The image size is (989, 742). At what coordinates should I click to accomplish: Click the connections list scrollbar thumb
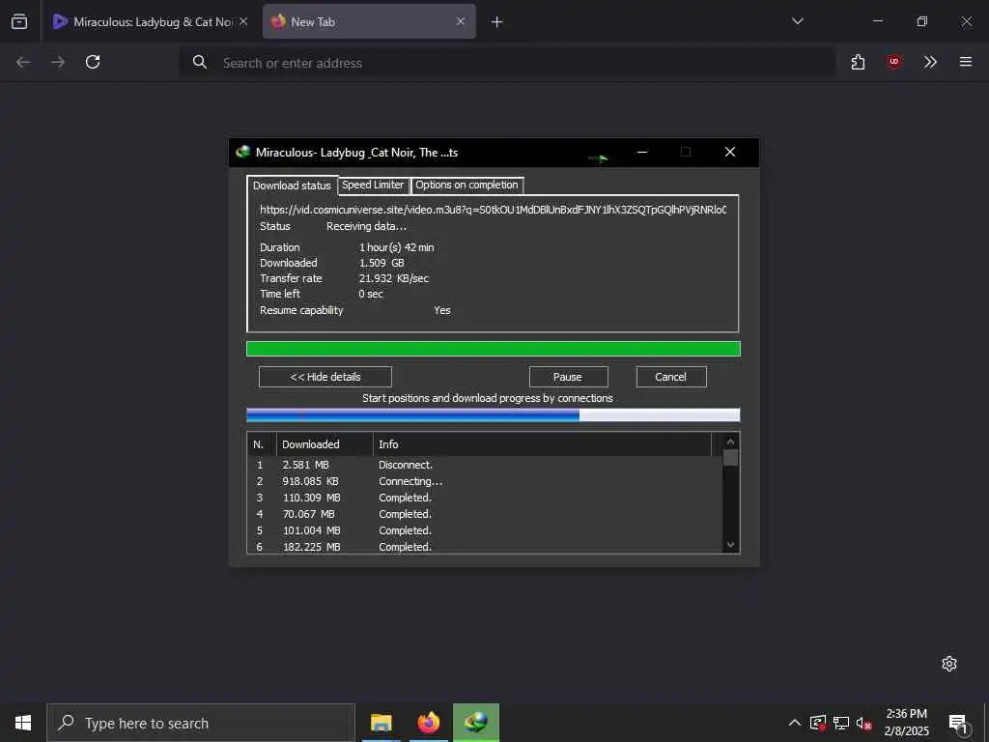click(x=730, y=457)
